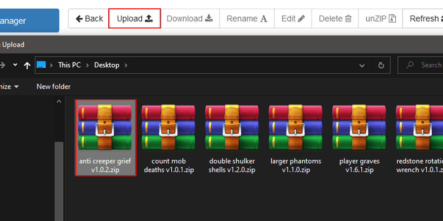443x221 pixels.
Task: Click the Rename toolbar button
Action: pyautogui.click(x=247, y=19)
